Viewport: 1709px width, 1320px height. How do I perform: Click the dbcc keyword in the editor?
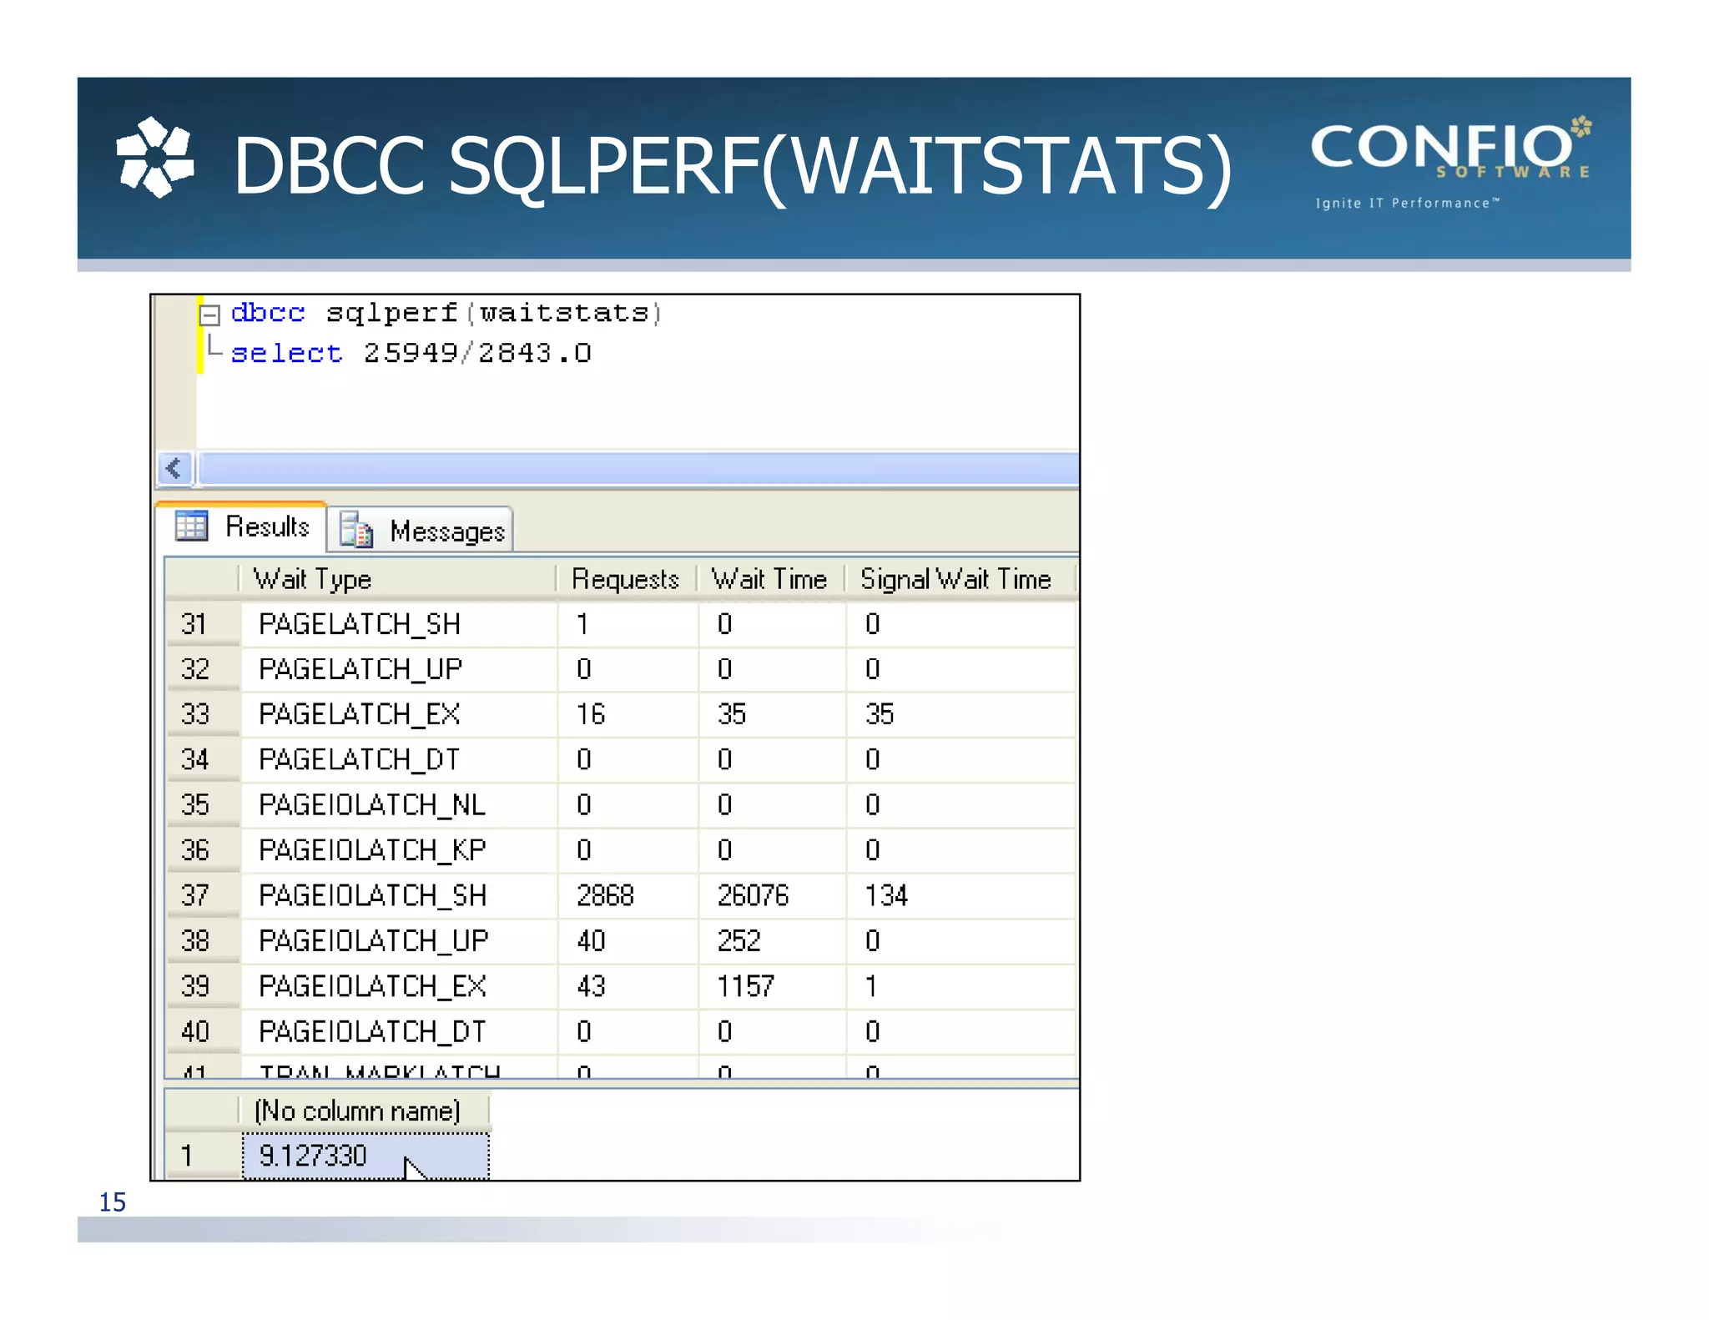268,313
